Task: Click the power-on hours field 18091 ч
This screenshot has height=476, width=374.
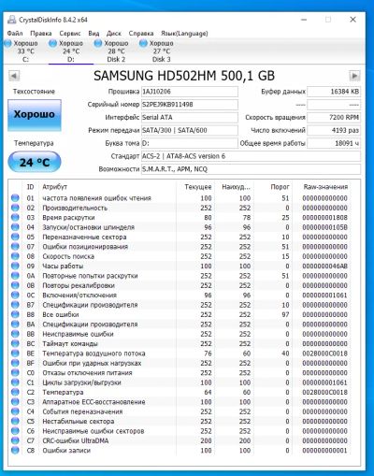Action: click(x=334, y=143)
